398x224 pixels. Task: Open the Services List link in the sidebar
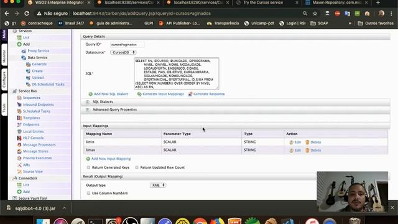(x=26, y=37)
